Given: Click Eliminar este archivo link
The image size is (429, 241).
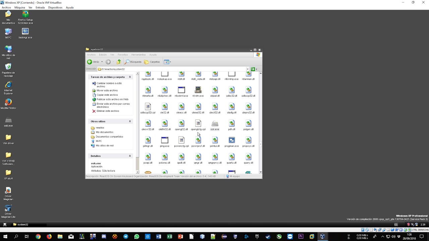Looking at the screenshot, I should point(106,111).
